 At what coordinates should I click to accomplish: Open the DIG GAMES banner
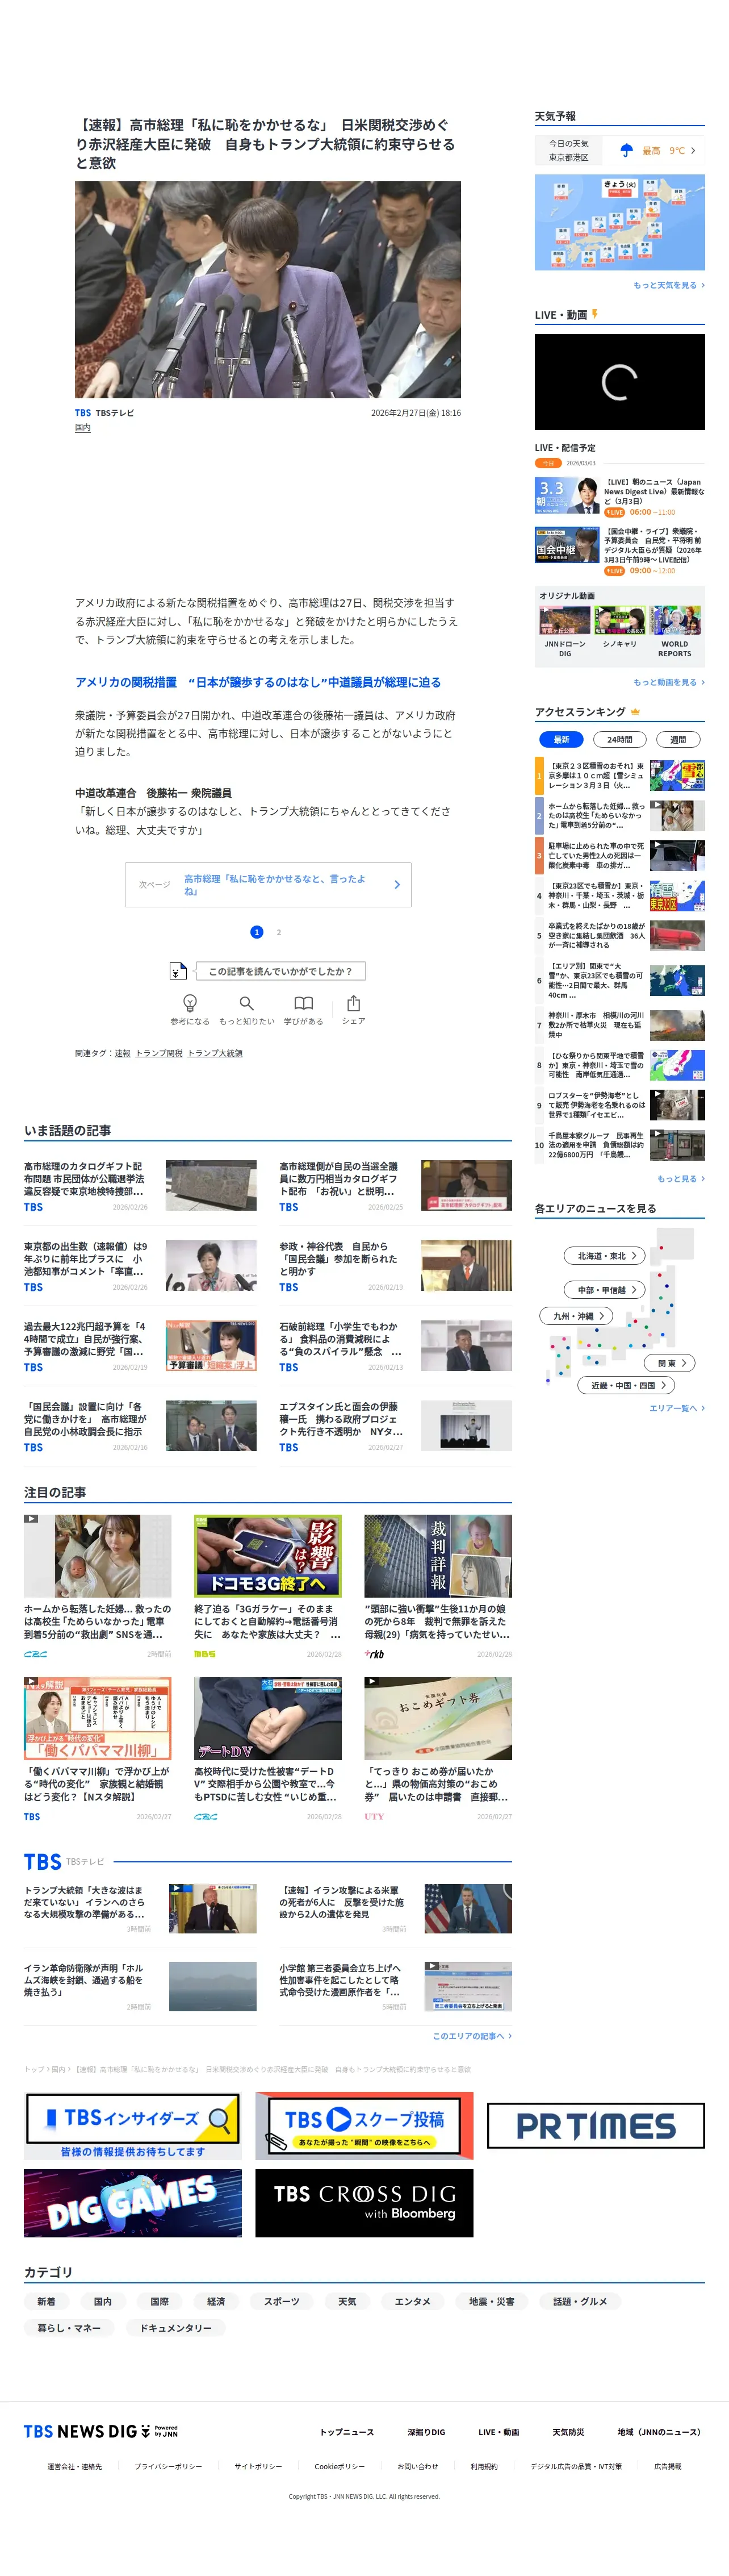point(133,2203)
